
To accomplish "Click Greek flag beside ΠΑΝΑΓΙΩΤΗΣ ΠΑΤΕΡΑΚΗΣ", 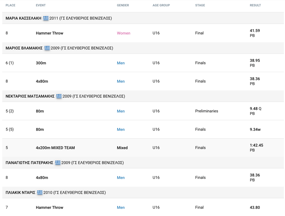I will tap(58, 163).
